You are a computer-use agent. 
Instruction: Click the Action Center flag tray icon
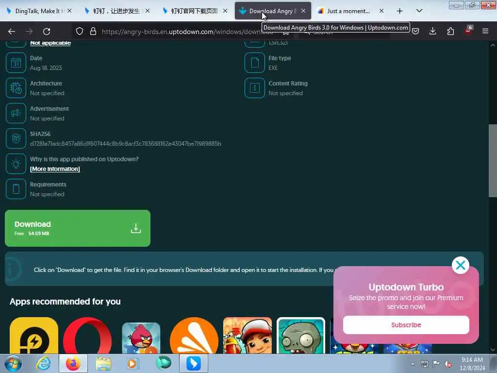436,364
